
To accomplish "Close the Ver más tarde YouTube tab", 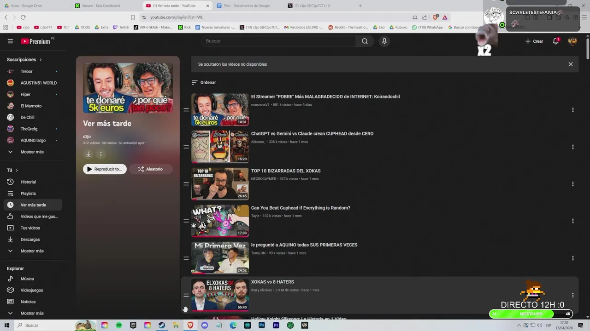I will [x=207, y=6].
